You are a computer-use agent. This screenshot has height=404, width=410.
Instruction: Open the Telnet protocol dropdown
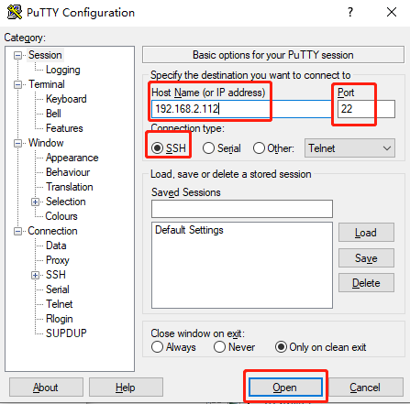pos(349,148)
